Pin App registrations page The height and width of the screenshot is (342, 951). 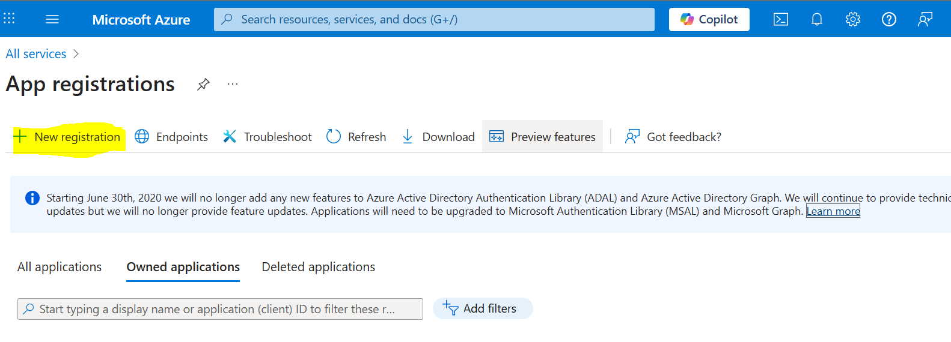tap(204, 85)
